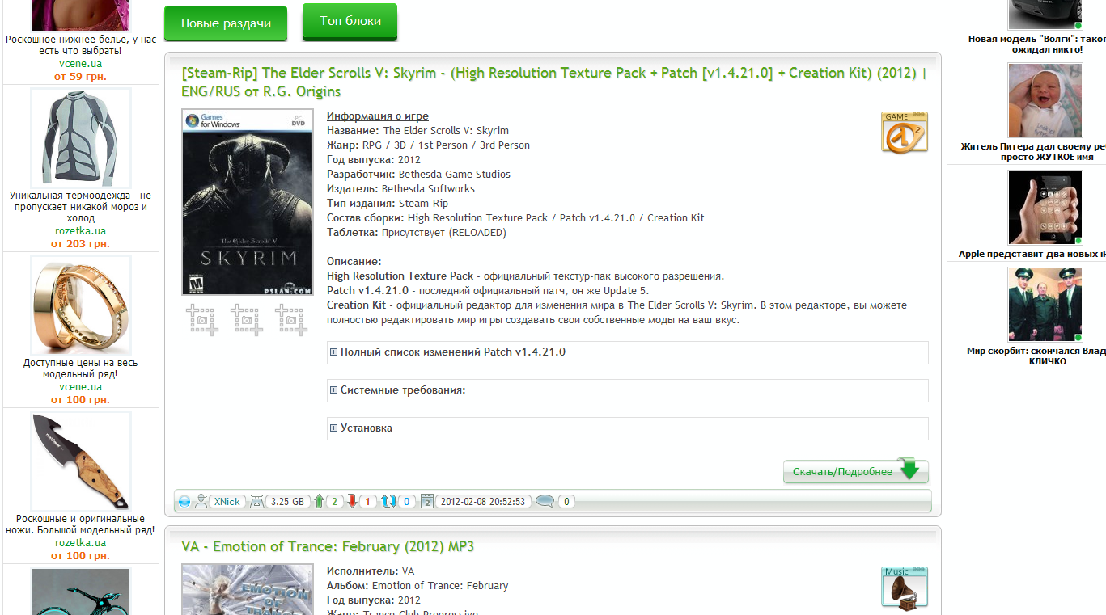
Task: Click the rozetka.ua link under the knife ad
Action: (x=80, y=543)
